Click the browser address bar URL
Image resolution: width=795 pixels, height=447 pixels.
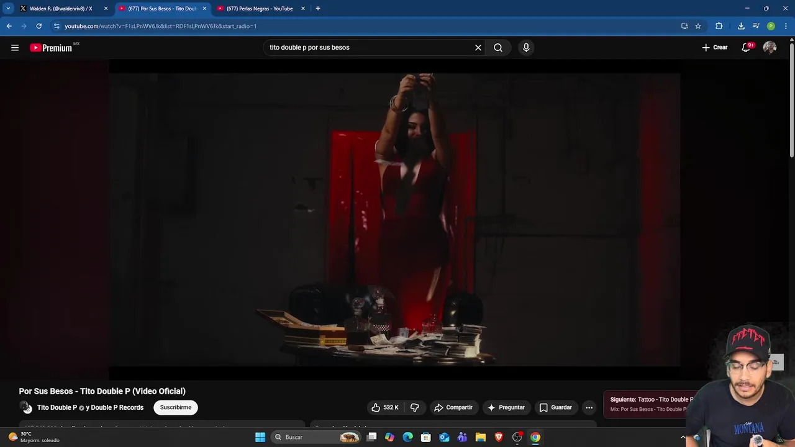[x=160, y=26]
